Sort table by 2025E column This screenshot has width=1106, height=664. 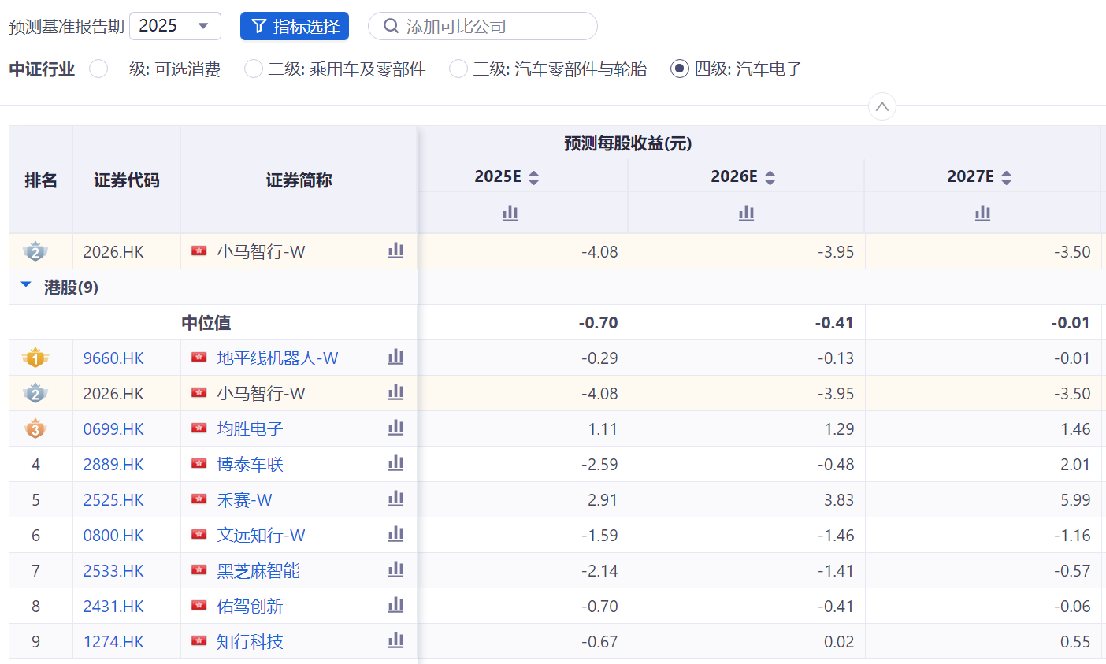point(533,177)
